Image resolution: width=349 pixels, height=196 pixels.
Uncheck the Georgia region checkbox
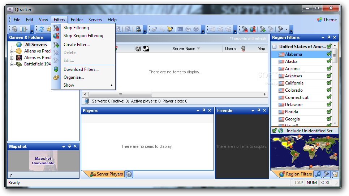coord(329,119)
